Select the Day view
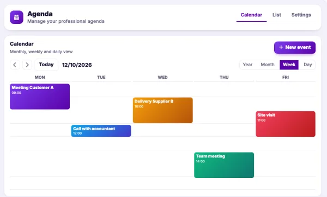Viewport: 327px width, 197px height. tap(307, 65)
